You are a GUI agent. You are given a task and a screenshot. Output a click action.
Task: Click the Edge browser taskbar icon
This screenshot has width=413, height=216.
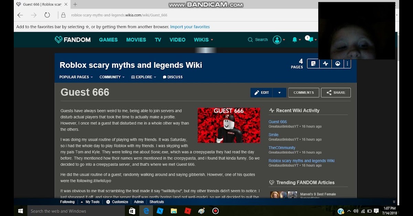(146, 211)
